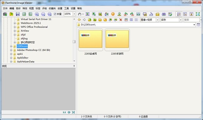Open the 100% zoom level dropdown

click(x=74, y=14)
